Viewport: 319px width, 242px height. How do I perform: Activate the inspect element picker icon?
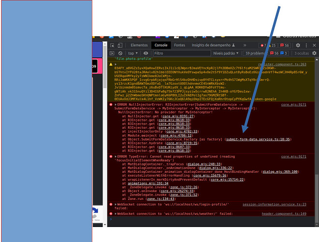click(112, 45)
